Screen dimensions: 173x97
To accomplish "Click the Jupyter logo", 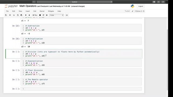I will [x=11, y=6].
